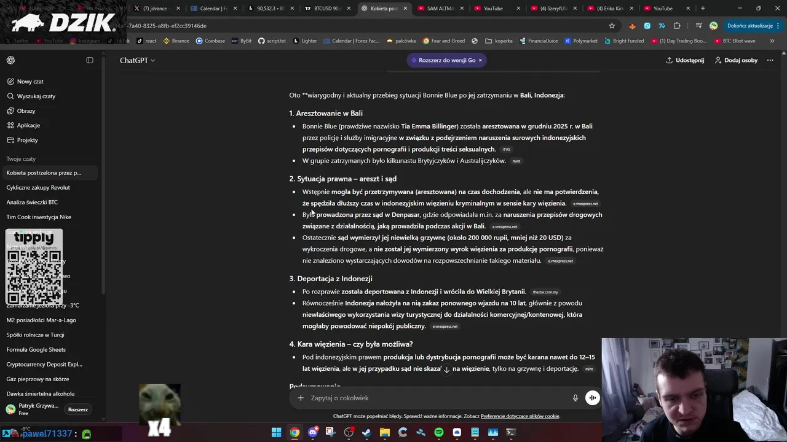787x442 pixels.
Task: Click the Rozszerz upgrade button in the sidebar
Action: coord(78,409)
